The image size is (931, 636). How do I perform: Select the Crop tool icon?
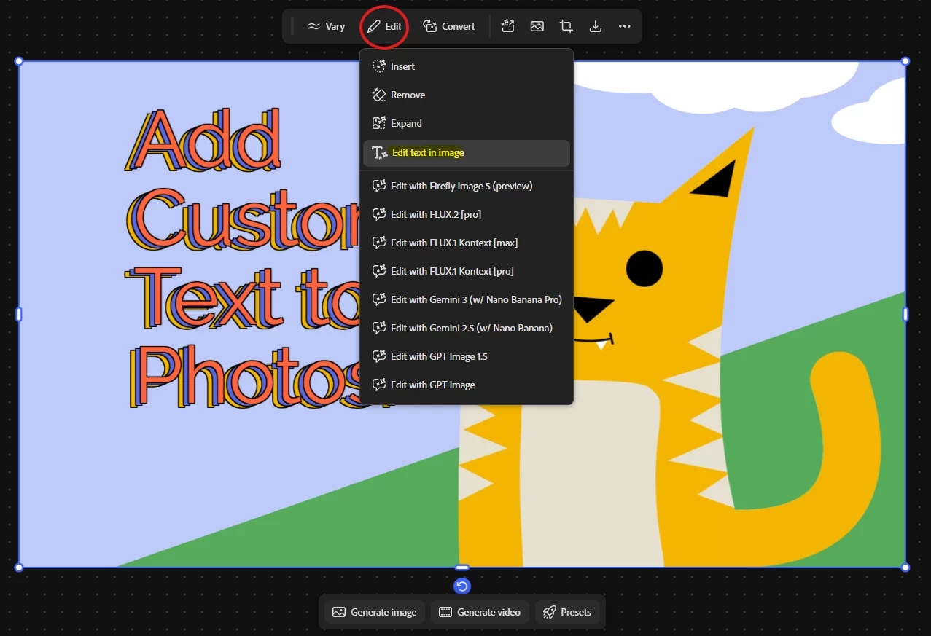pyautogui.click(x=566, y=26)
